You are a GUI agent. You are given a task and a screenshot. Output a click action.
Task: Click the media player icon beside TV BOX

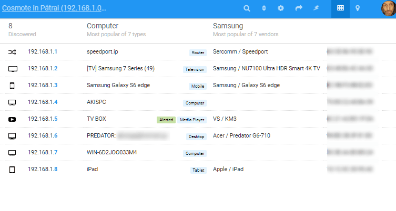point(12,119)
